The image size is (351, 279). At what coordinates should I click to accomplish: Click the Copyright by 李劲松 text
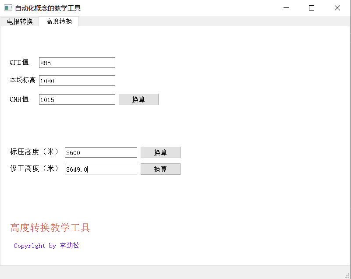(46, 246)
